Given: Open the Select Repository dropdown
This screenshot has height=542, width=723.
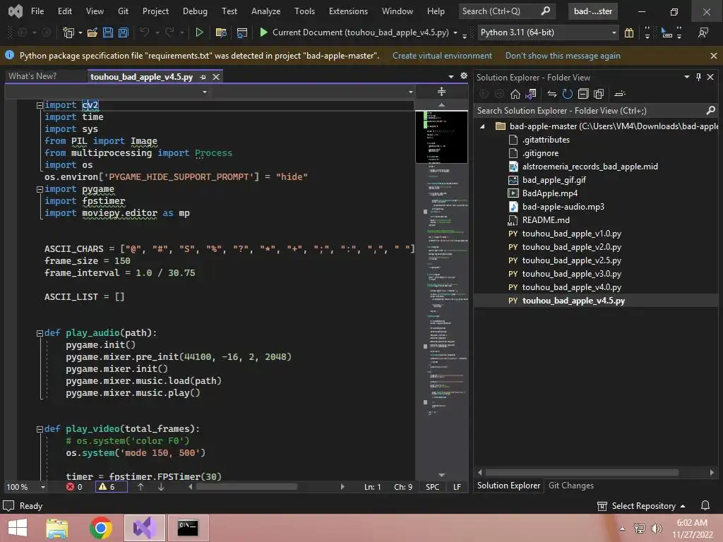Looking at the screenshot, I should [641, 505].
